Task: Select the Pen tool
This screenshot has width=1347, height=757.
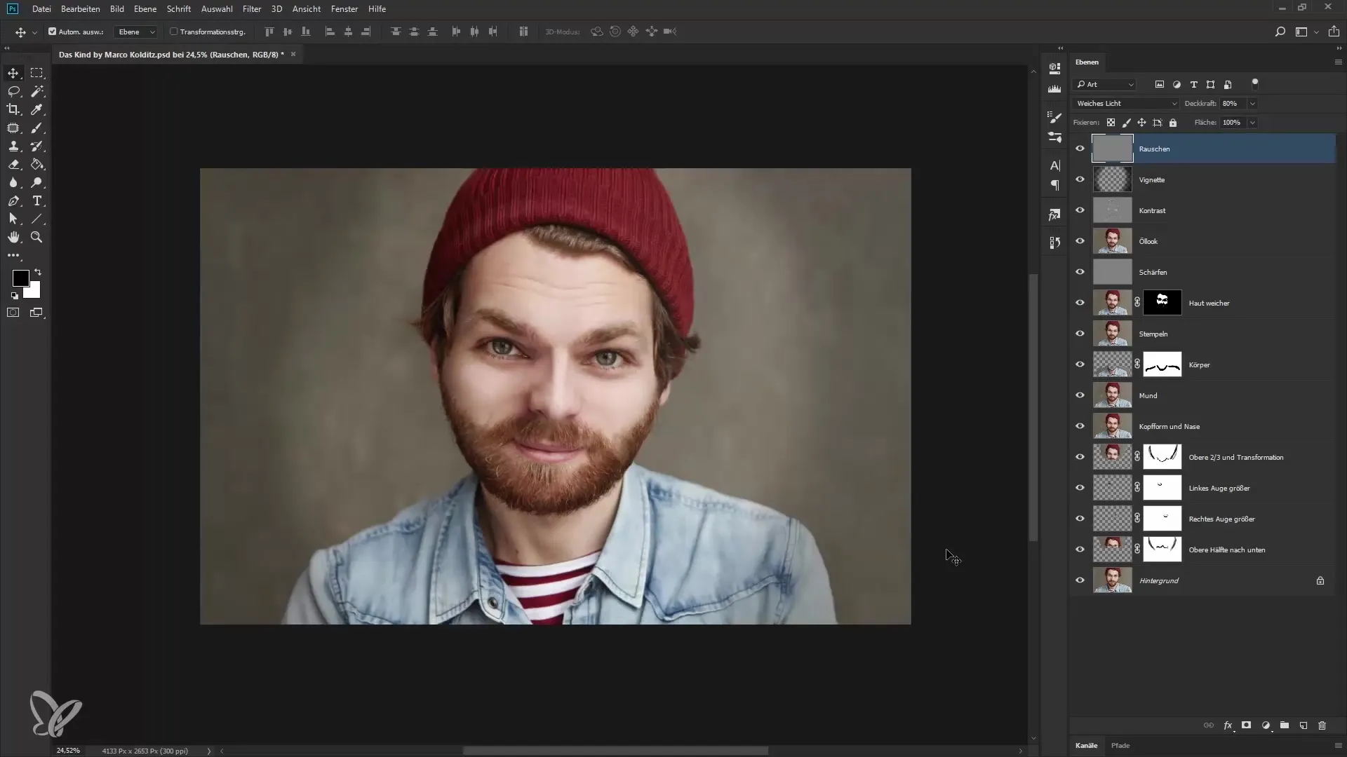Action: coord(13,200)
